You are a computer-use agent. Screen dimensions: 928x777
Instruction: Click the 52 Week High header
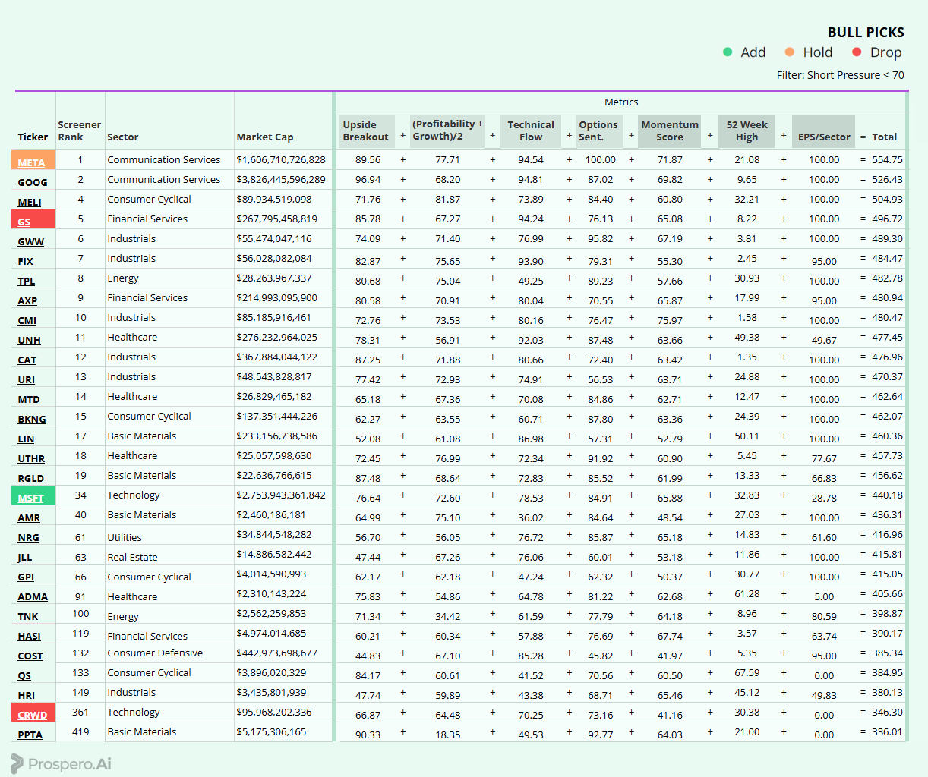(747, 131)
